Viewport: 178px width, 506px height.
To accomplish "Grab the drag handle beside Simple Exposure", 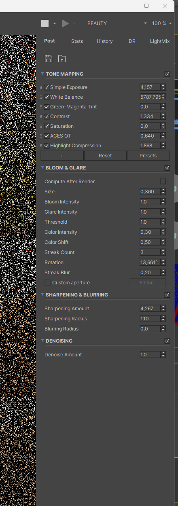I will 42,87.
